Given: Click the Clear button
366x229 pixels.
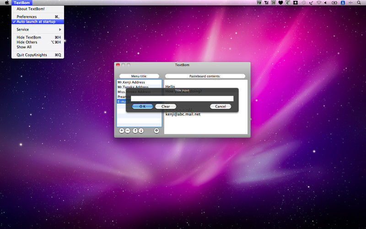Looking at the screenshot, I should click(x=166, y=106).
